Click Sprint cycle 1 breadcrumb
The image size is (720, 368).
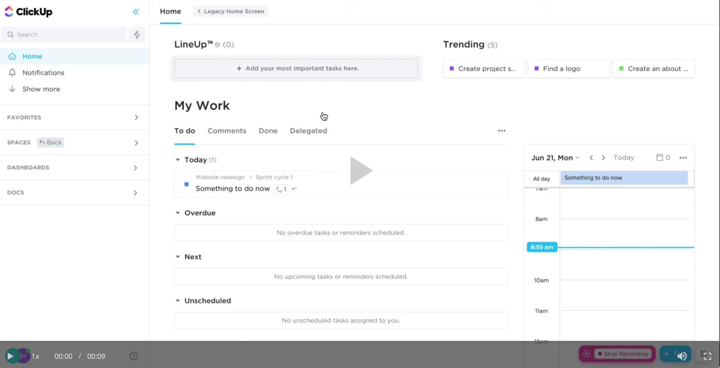(274, 177)
